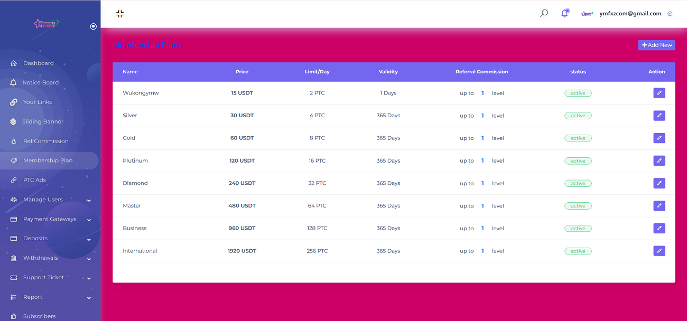Click the fullscreen collapse icon in header

tap(120, 14)
